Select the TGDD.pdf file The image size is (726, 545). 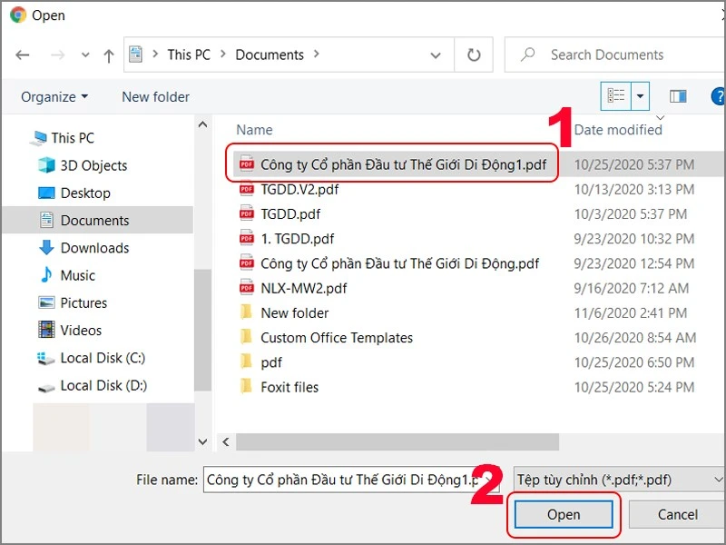tap(289, 214)
